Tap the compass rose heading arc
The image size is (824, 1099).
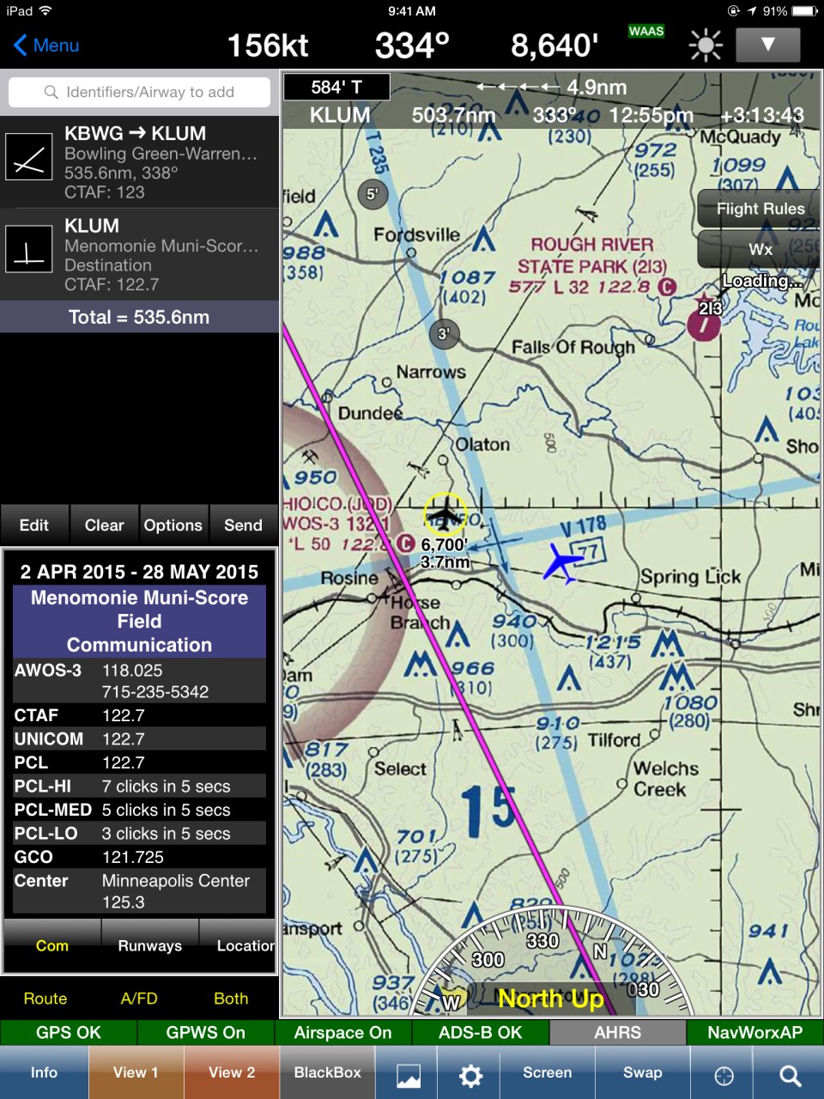(549, 962)
